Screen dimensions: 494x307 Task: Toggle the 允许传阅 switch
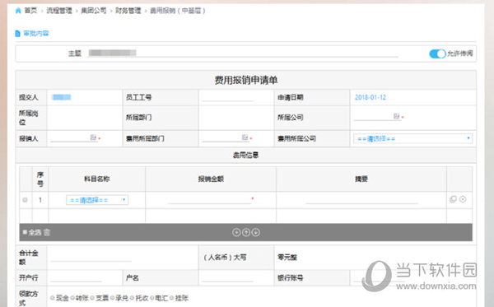coord(437,53)
